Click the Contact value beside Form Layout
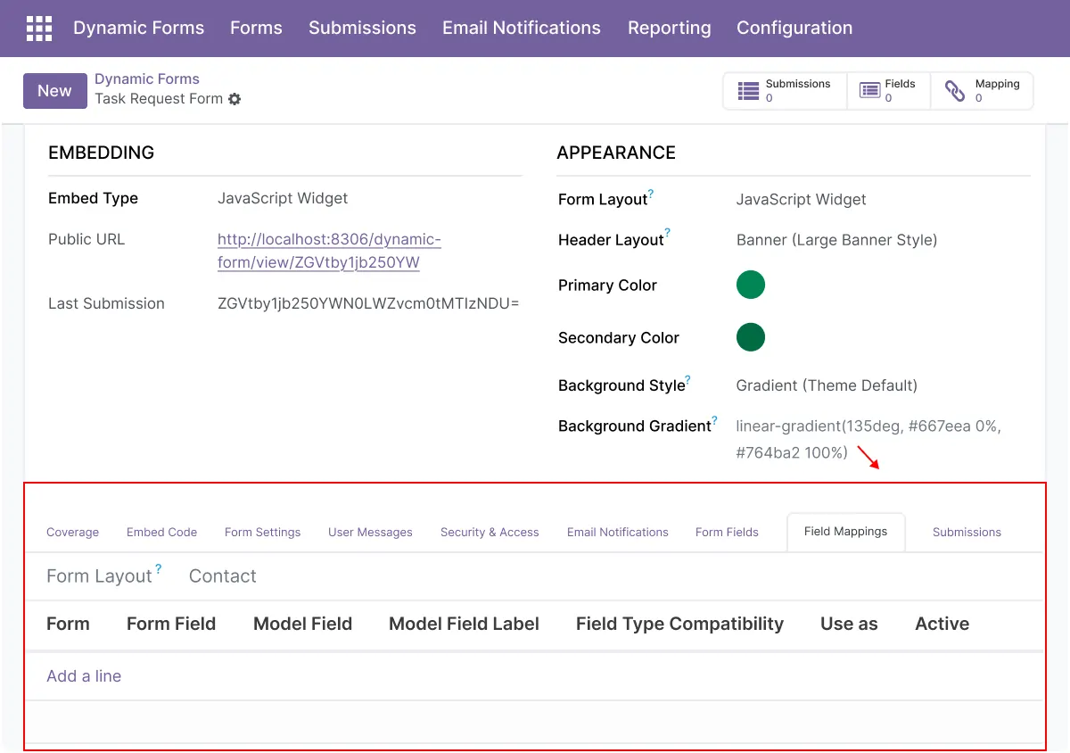 (x=223, y=576)
